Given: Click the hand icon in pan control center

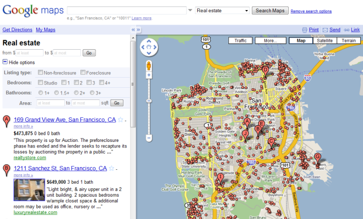Looking at the screenshot, I should pyautogui.click(x=149, y=47).
